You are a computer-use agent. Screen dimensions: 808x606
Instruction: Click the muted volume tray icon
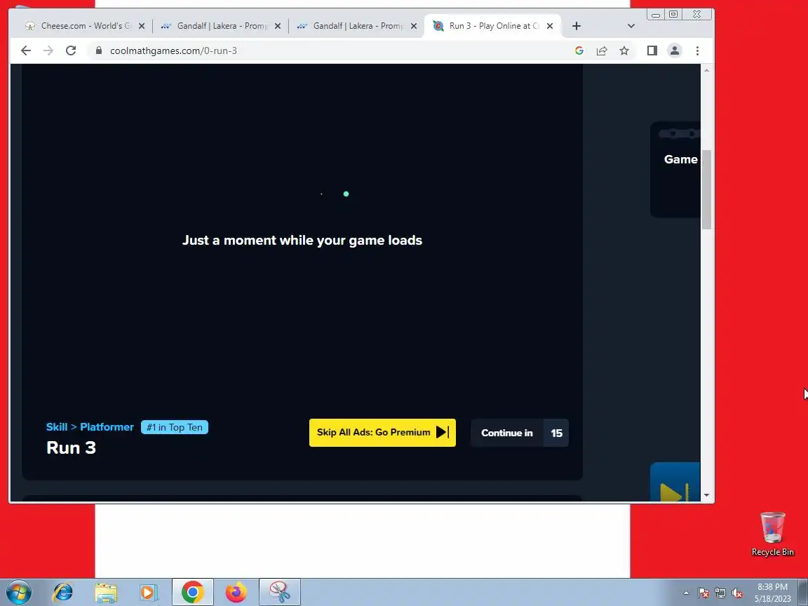(x=737, y=593)
